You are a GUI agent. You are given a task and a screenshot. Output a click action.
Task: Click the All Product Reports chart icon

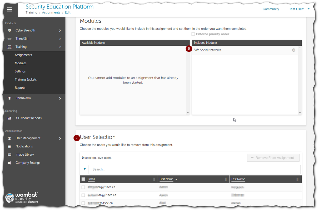point(9,118)
